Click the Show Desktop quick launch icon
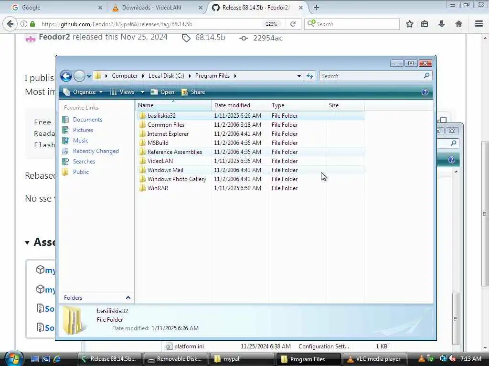This screenshot has height=366, width=489. coord(34,359)
